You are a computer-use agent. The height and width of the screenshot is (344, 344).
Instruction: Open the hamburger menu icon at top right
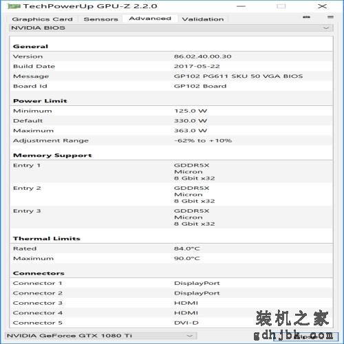[330, 17]
